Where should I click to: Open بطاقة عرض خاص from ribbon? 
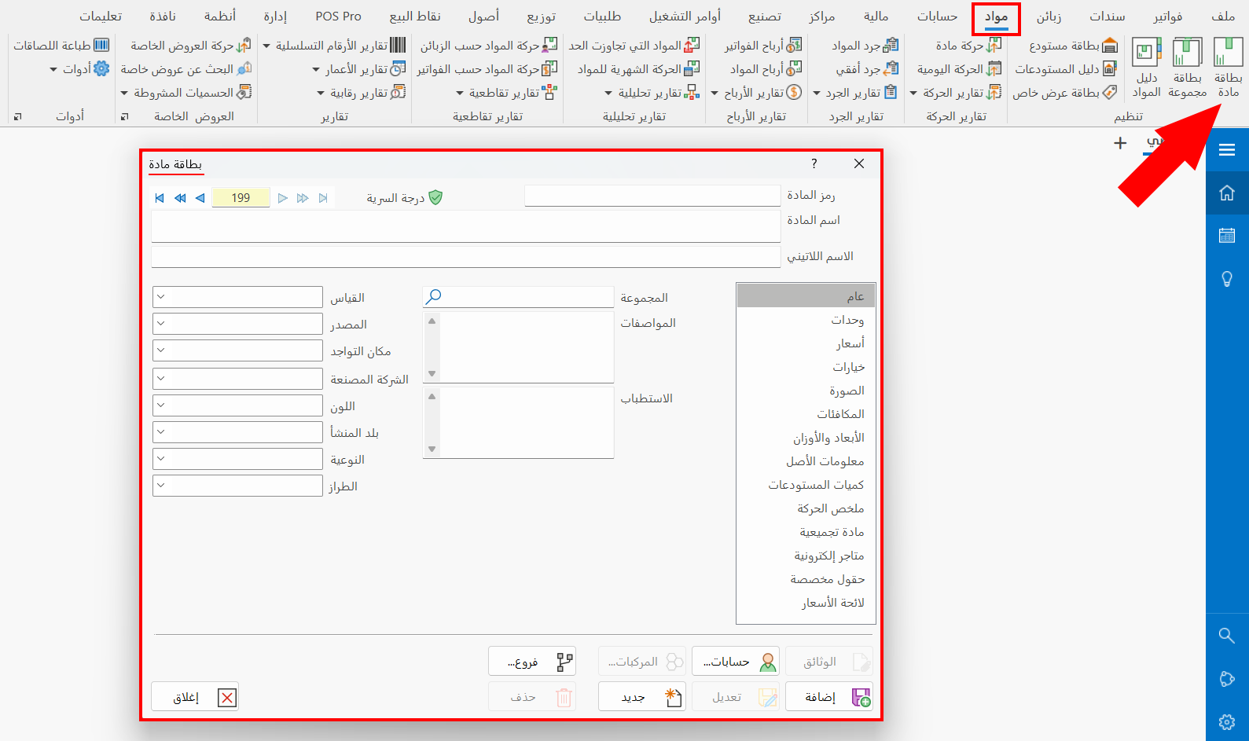(x=1065, y=93)
